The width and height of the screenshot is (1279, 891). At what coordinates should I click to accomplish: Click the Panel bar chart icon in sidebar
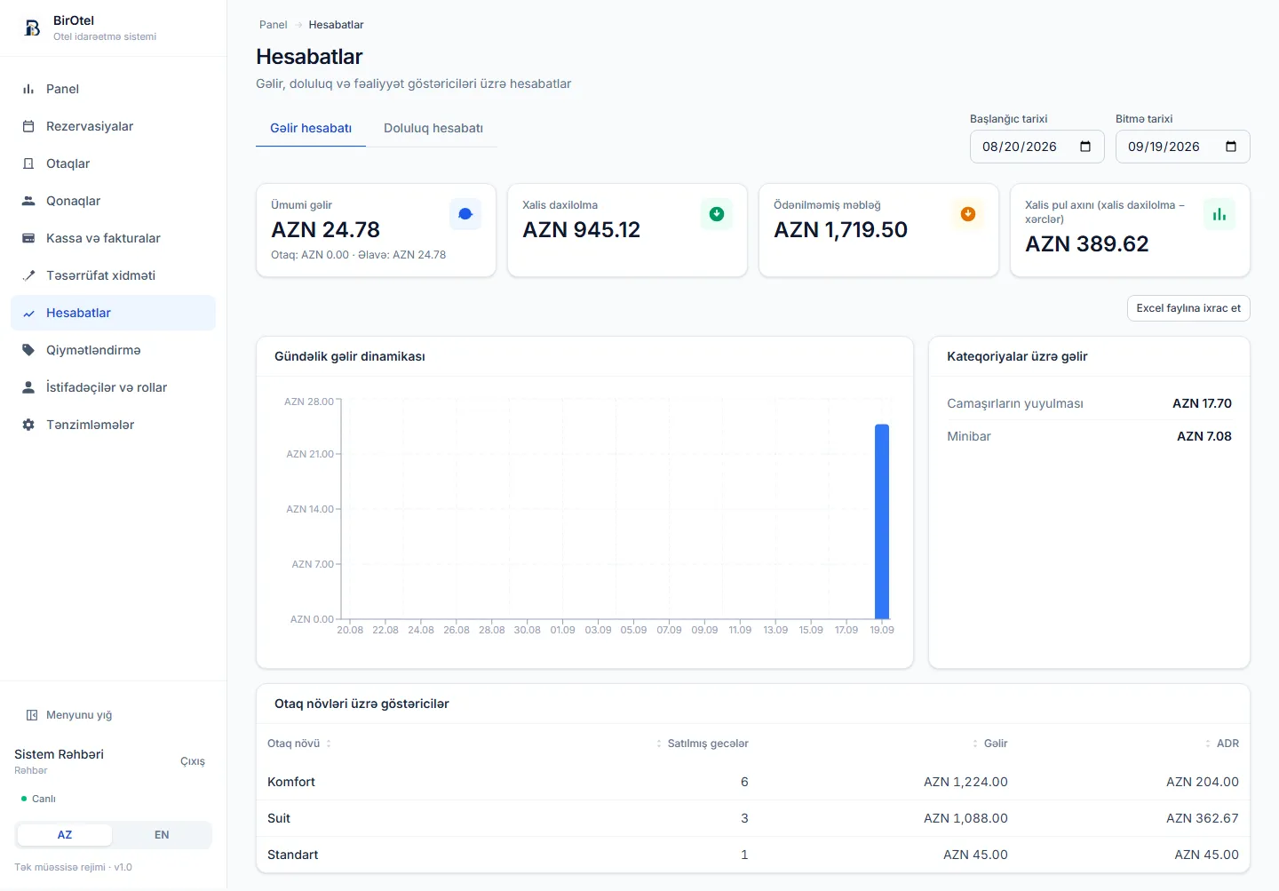click(x=28, y=89)
